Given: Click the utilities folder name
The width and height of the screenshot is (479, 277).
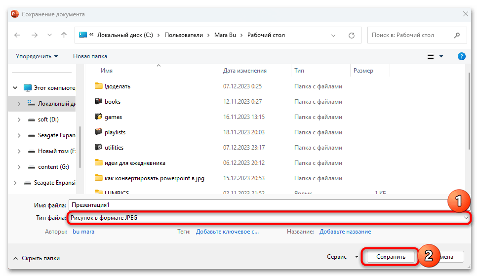Looking at the screenshot, I should point(114,148).
